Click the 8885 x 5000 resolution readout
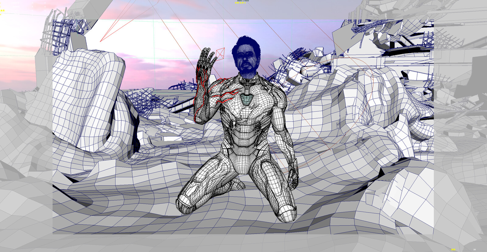 tap(243, 1)
